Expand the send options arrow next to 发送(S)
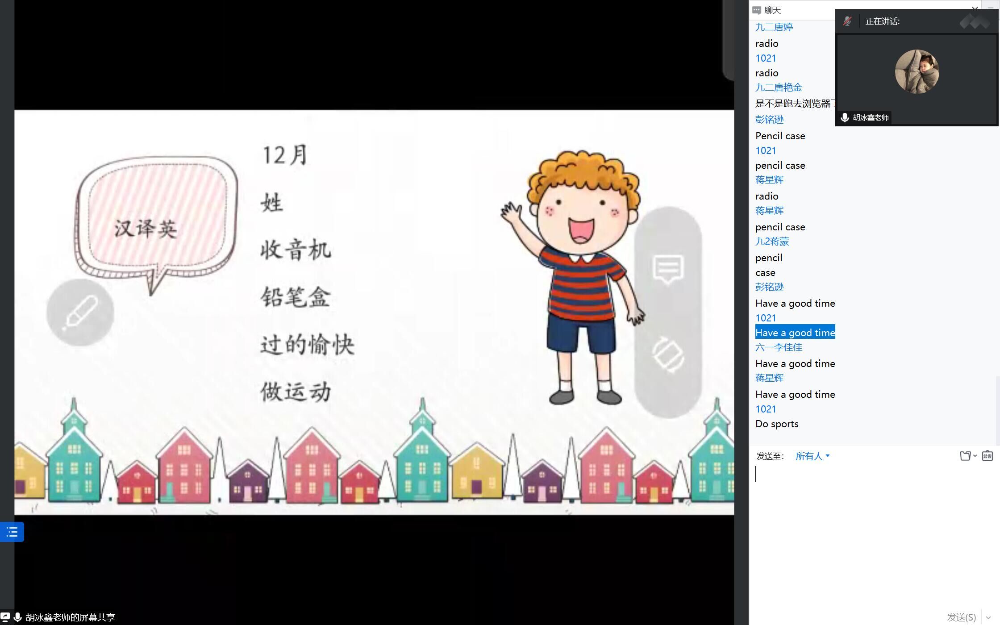Screen dimensions: 1000x625 (988, 618)
